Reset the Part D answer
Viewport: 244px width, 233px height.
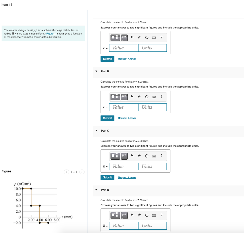tap(147, 215)
